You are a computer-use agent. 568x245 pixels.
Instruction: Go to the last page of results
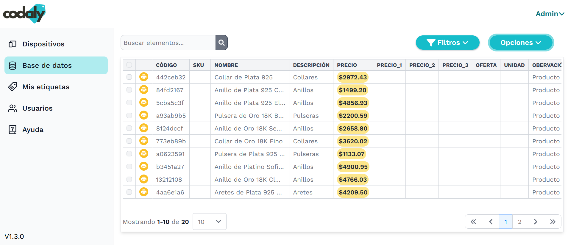(553, 222)
